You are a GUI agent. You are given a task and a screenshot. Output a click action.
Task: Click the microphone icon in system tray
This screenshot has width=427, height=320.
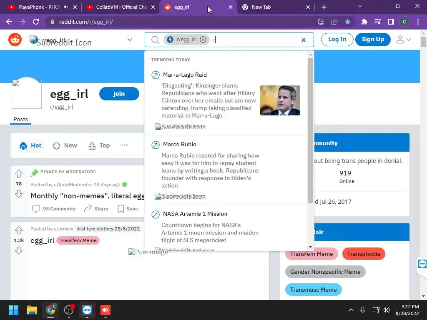pyautogui.click(x=363, y=310)
